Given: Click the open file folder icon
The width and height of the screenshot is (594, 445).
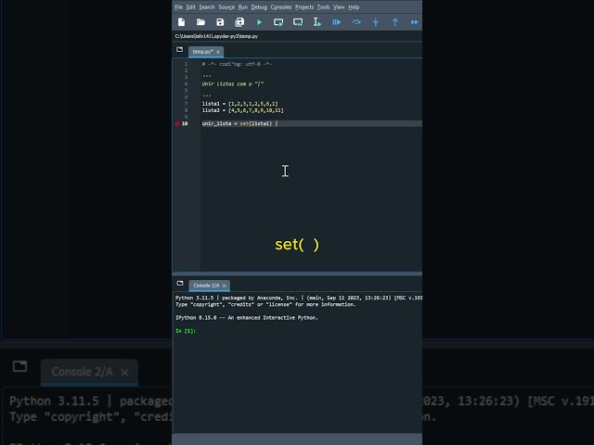Looking at the screenshot, I should coord(200,22).
